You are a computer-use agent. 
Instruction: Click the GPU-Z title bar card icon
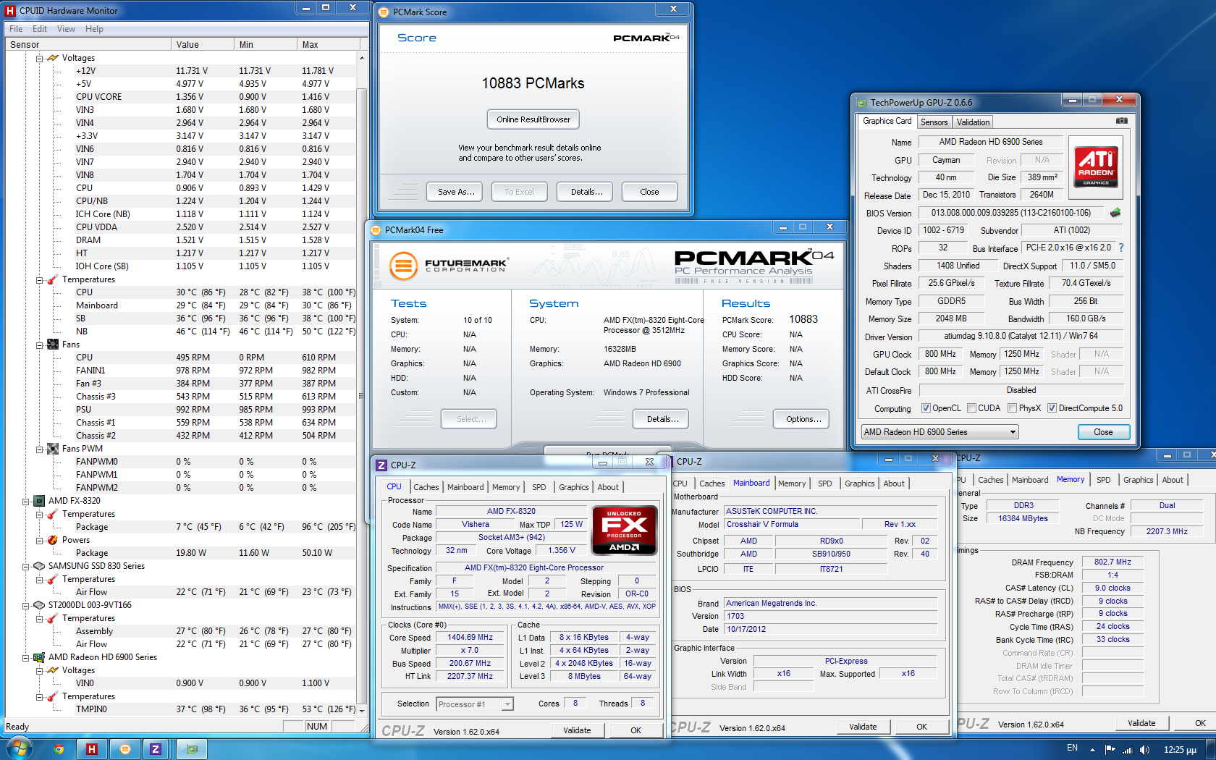point(861,103)
